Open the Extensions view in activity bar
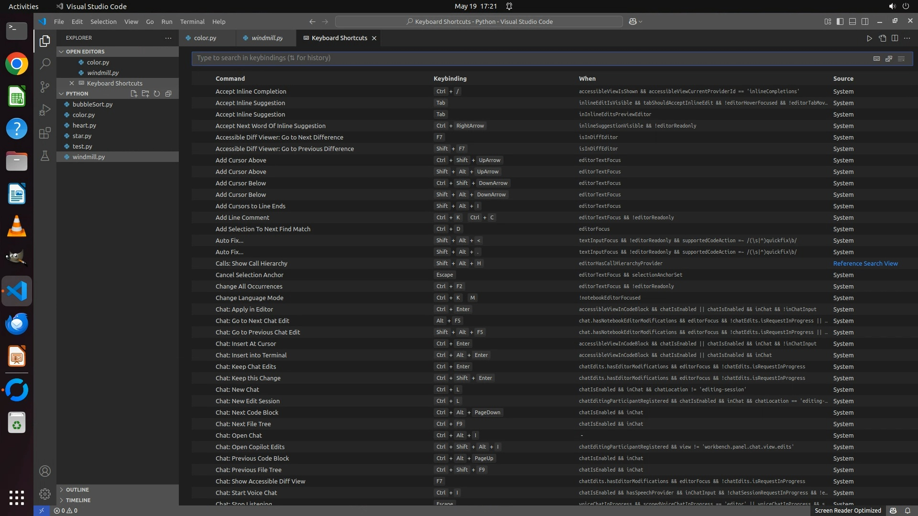Screen dimensions: 918x516 tap(44, 133)
